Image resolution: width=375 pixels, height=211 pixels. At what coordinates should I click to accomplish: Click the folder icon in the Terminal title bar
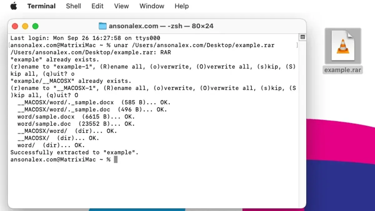click(x=102, y=26)
